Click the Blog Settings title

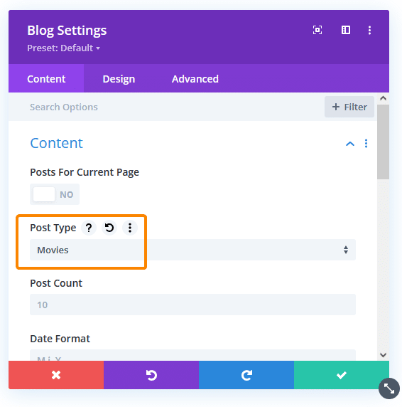point(67,31)
